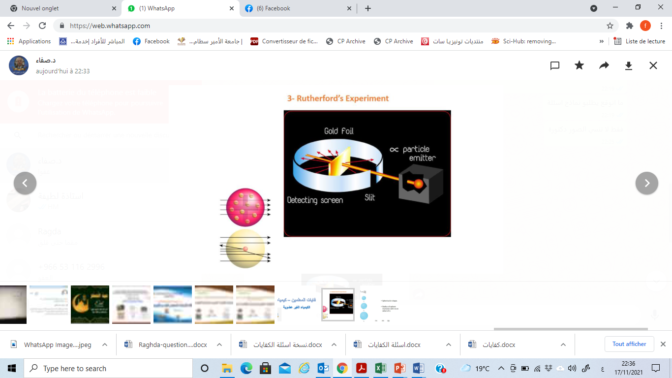Click the Tout afficher button
The height and width of the screenshot is (378, 672).
tap(629, 344)
